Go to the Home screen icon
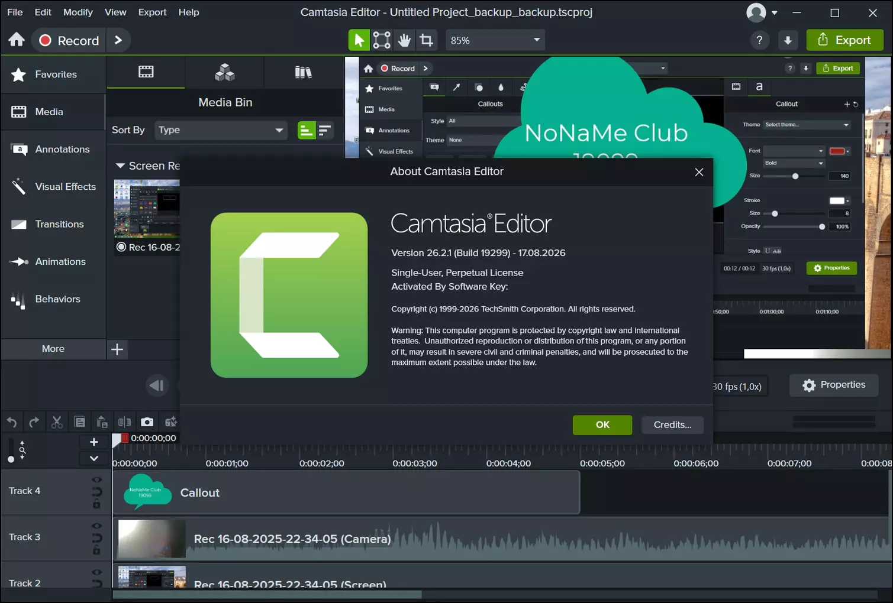Screen dimensions: 893x603 coord(17,40)
